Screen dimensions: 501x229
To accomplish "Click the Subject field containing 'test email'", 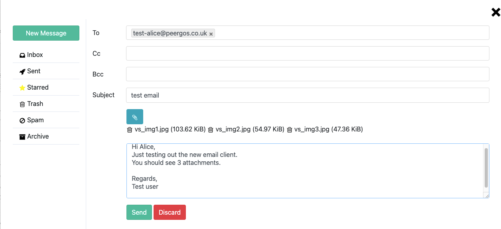I will coord(307,95).
